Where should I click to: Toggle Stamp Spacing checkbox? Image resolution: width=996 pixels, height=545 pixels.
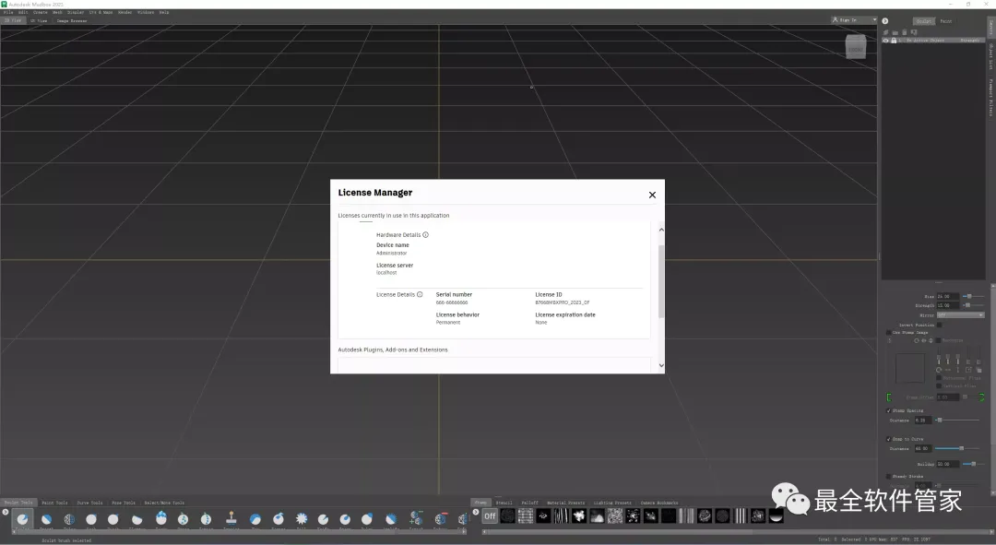coord(889,410)
